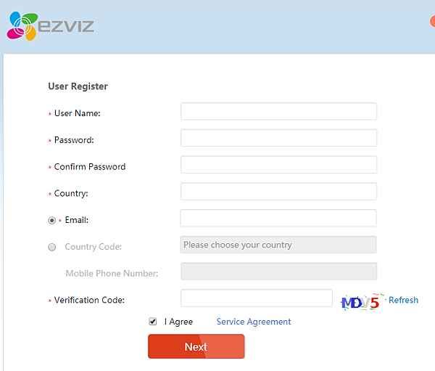The height and width of the screenshot is (371, 435).
Task: Click the I Agree label text
Action: (x=178, y=322)
